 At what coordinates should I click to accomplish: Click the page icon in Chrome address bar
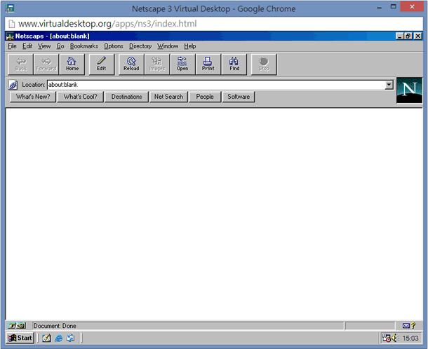click(11, 24)
